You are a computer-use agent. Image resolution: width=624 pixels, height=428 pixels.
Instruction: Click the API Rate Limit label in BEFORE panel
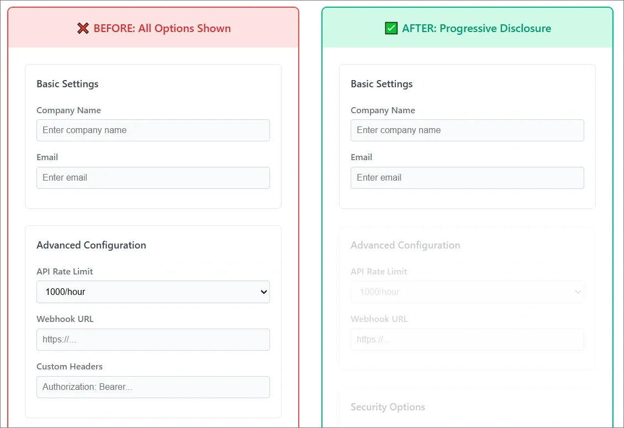click(65, 272)
